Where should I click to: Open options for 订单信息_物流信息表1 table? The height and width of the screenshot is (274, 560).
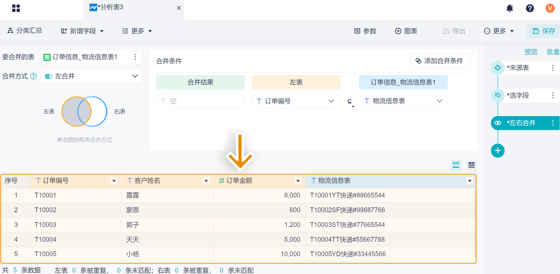point(135,57)
